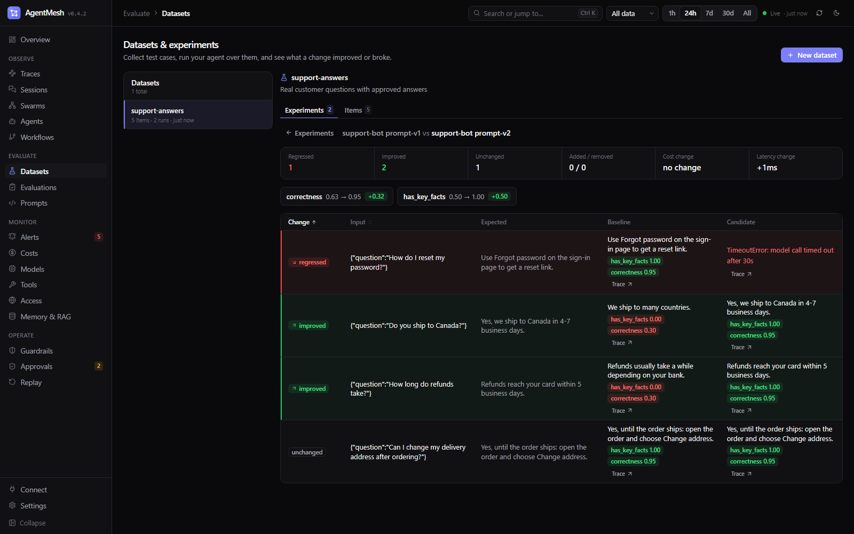Select the 1h time range
Screen dimensions: 854x534
point(672,13)
